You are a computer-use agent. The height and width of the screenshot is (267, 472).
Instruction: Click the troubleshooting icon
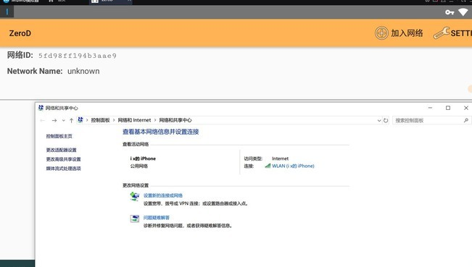point(134,219)
